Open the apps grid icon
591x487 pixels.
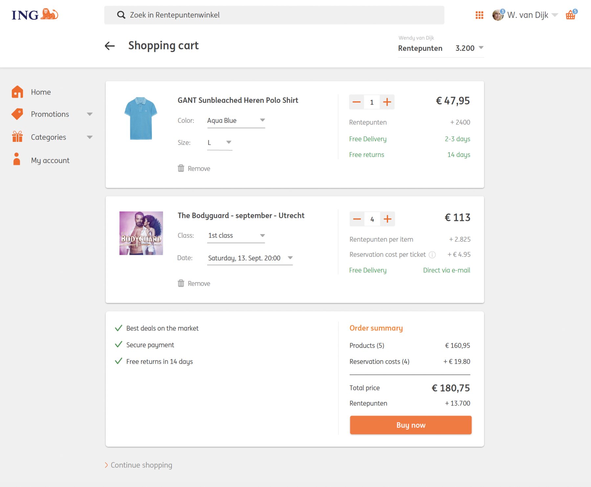click(479, 15)
